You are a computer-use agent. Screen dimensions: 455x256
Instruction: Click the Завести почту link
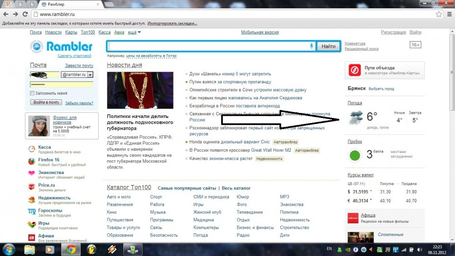pyautogui.click(x=79, y=66)
